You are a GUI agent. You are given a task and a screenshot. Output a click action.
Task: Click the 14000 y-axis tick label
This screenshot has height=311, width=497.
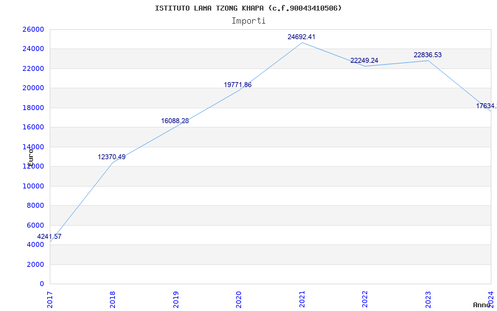tap(34, 147)
